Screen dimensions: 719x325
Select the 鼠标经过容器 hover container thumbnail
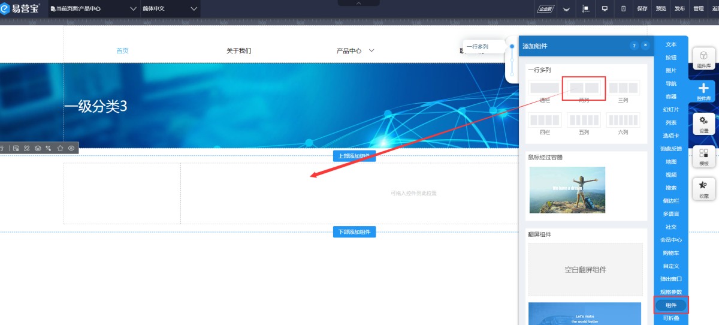(567, 190)
